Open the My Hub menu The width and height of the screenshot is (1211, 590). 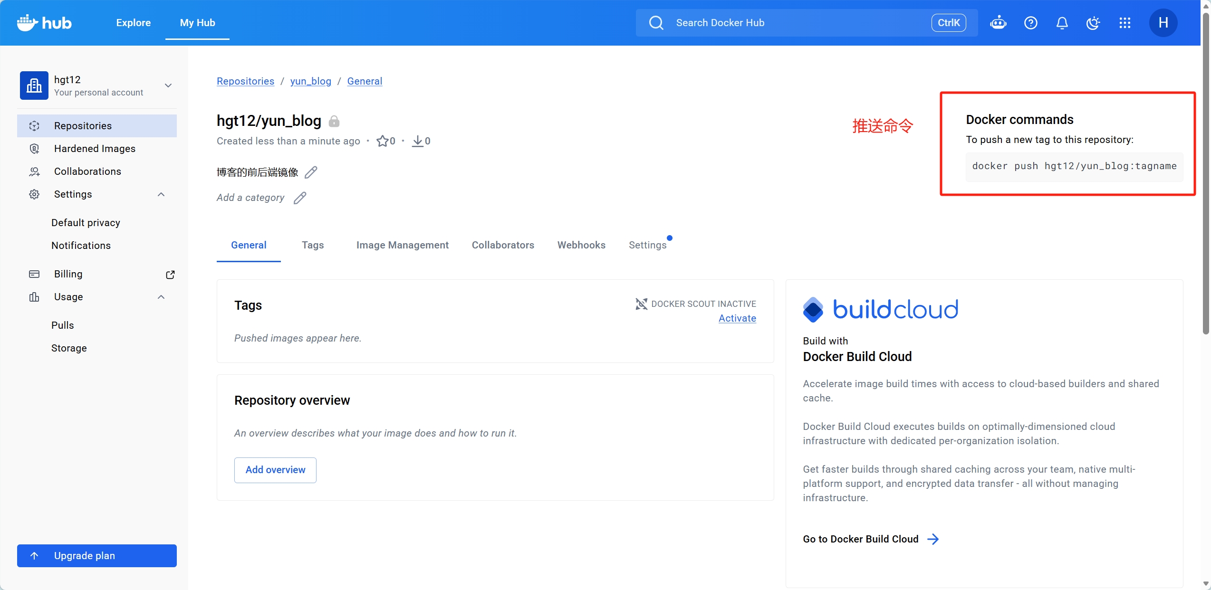point(198,23)
